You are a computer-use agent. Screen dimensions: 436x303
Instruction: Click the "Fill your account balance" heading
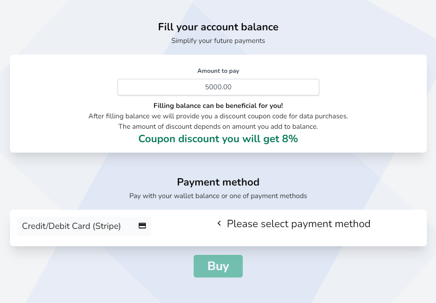point(218,27)
